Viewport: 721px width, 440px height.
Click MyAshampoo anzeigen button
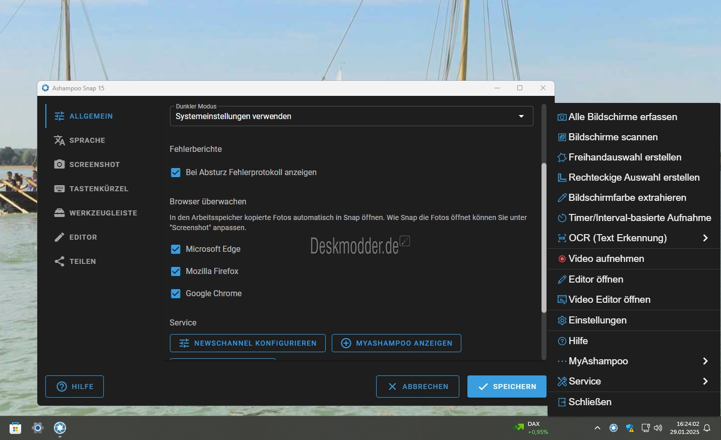[396, 343]
